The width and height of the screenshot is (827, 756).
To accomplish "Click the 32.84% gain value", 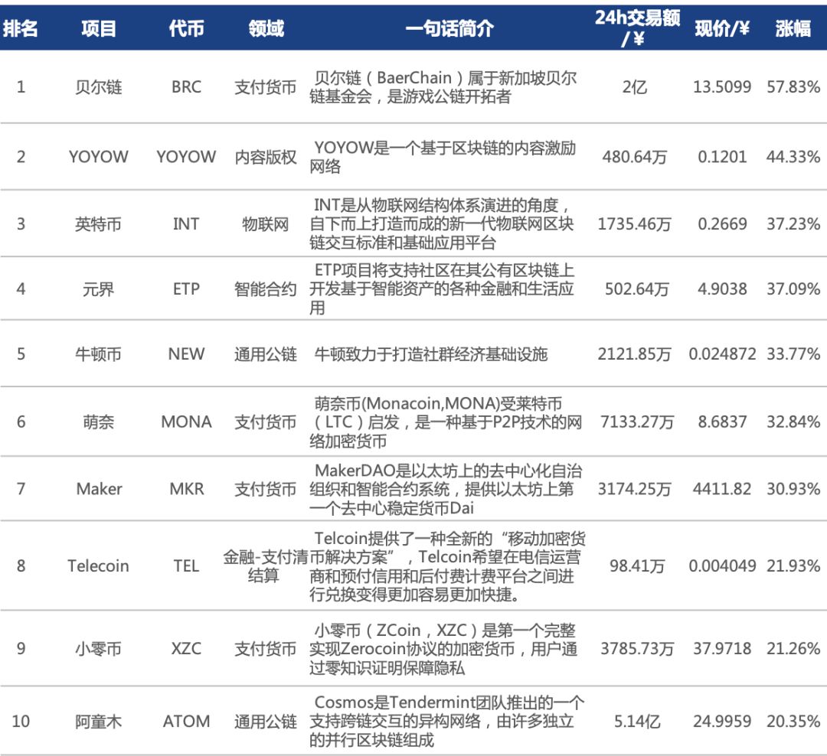I will pyautogui.click(x=793, y=422).
